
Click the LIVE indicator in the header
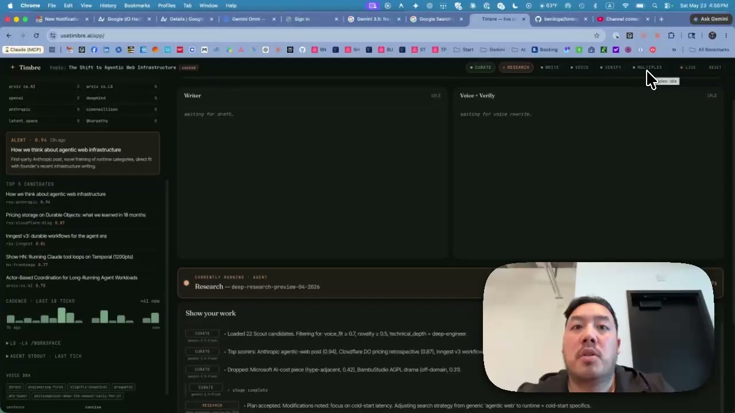tap(688, 68)
